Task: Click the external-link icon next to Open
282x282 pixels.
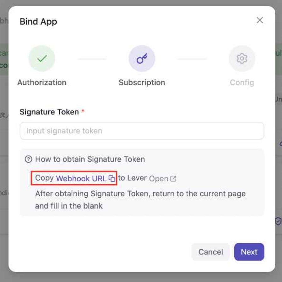Action: [x=173, y=179]
